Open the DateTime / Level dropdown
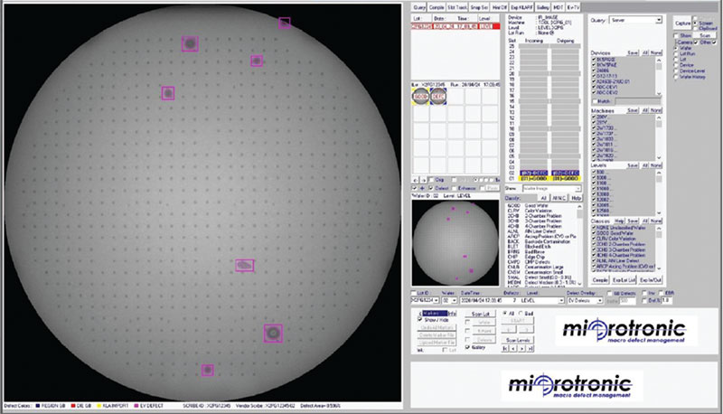Image resolution: width=723 pixels, height=414 pixels. tap(512, 301)
